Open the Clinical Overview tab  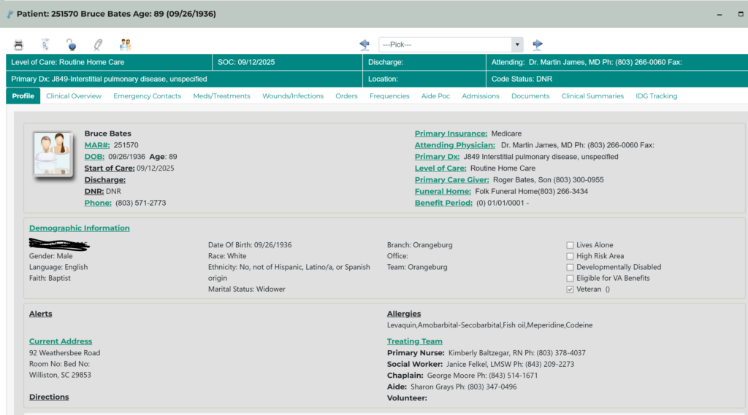point(74,96)
